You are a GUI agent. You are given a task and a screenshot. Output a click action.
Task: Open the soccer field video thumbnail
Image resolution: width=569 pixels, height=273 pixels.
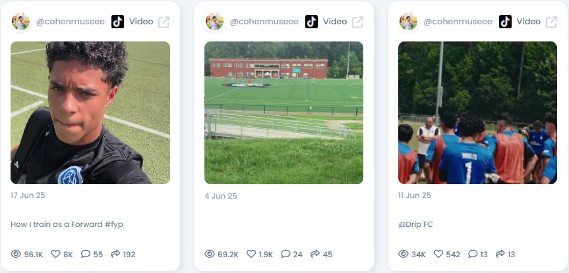point(284,112)
